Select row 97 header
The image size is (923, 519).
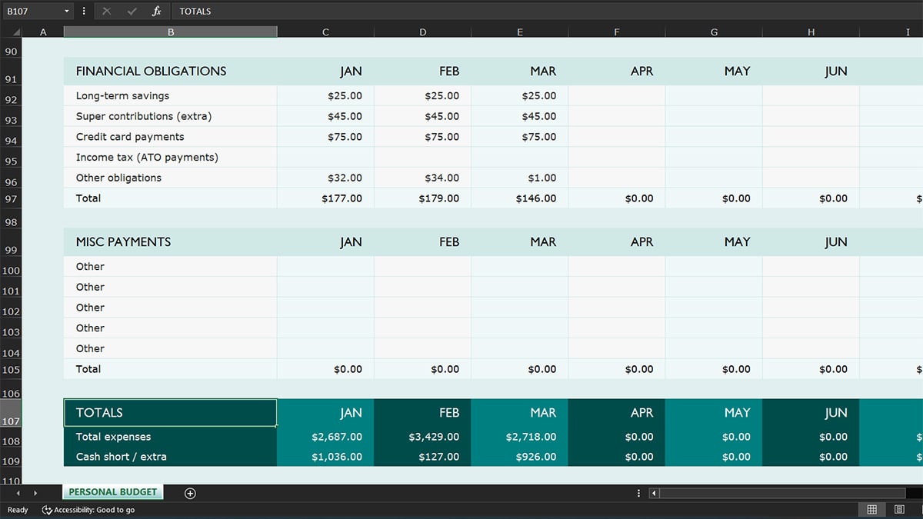[11, 198]
